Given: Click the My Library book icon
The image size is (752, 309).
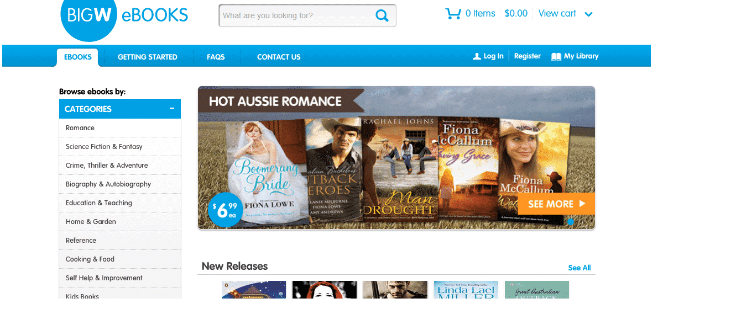Looking at the screenshot, I should [556, 56].
